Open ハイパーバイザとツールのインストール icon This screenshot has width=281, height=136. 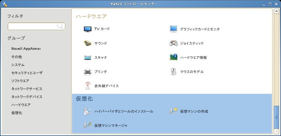(87, 111)
